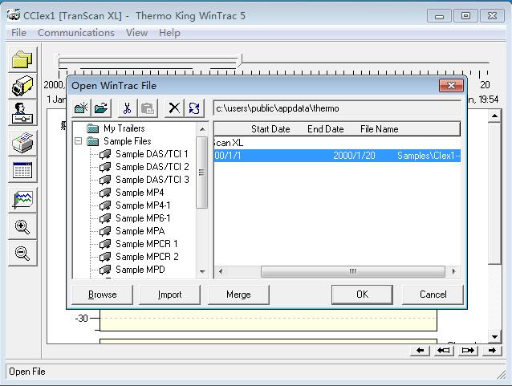Click the tree scrollbar down arrow
512x386 pixels.
click(x=202, y=272)
